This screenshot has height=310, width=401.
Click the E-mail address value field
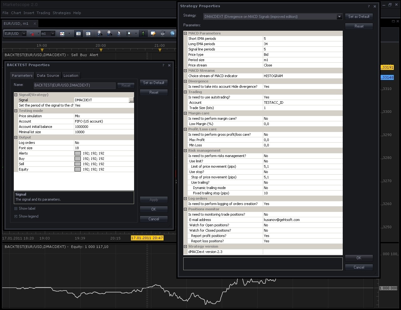(x=303, y=220)
